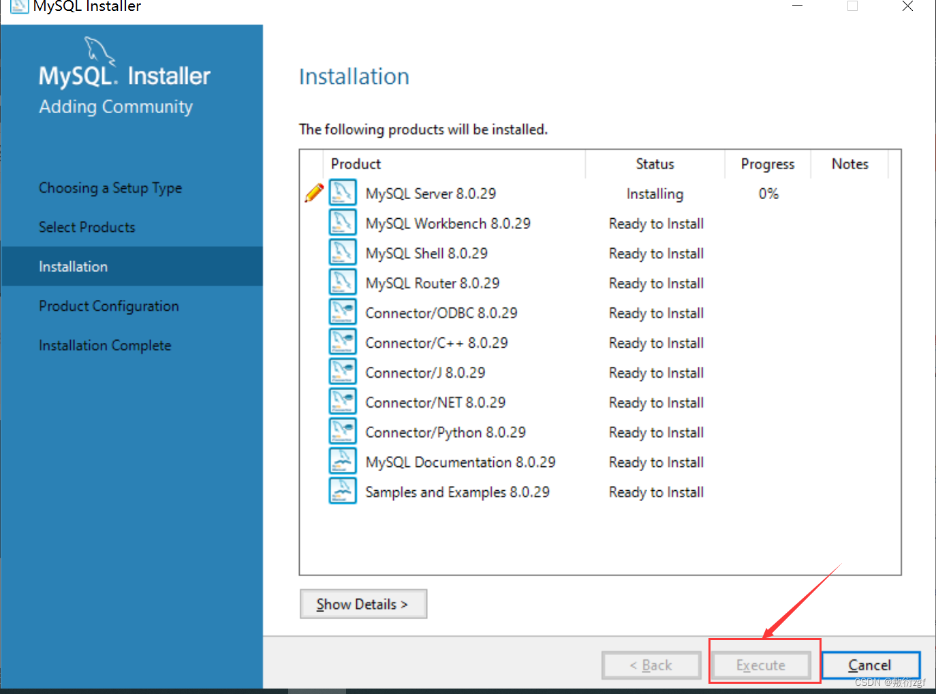The height and width of the screenshot is (694, 936).
Task: Click the MySQL Router 8.0.29 product icon
Action: pos(343,283)
